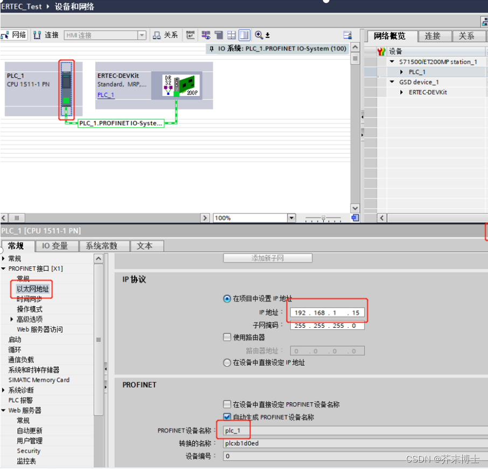Select 以太网地址 in the properties tree
The height and width of the screenshot is (469, 488).
33,289
